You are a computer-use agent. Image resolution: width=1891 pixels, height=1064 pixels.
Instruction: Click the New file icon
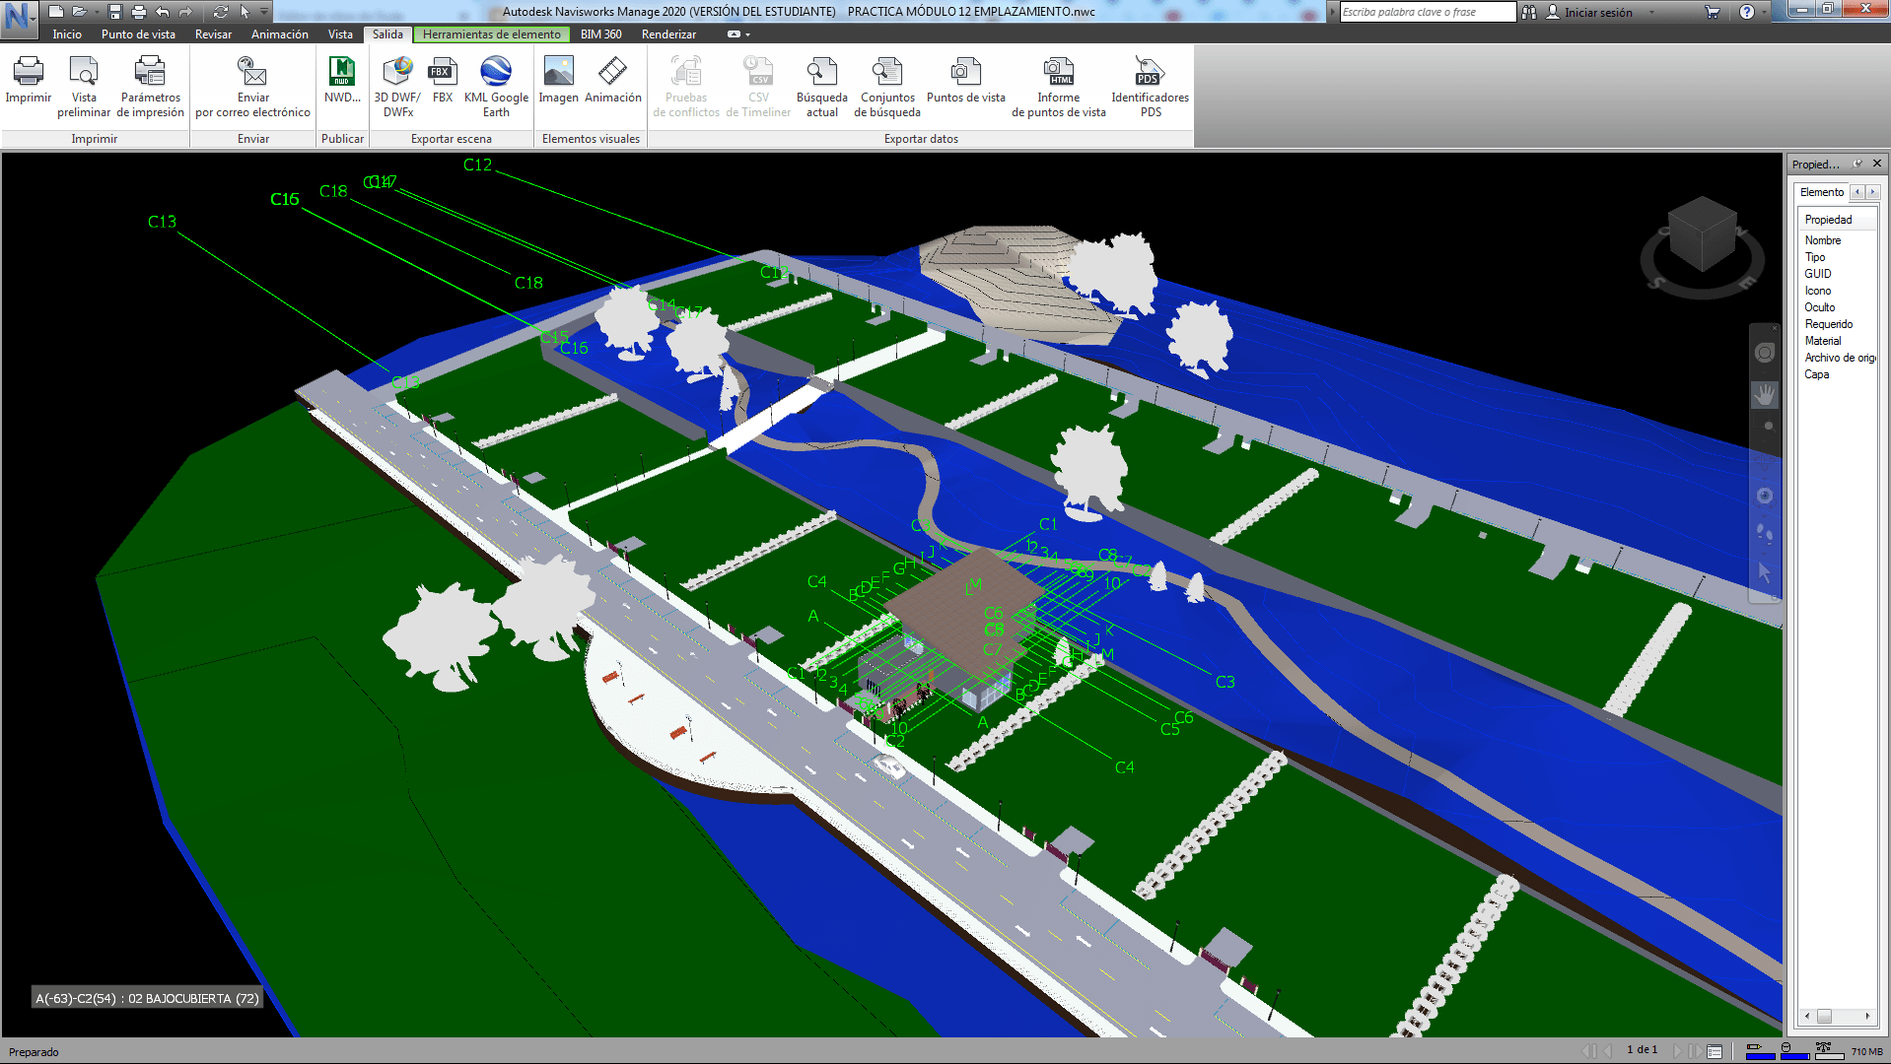click(56, 12)
